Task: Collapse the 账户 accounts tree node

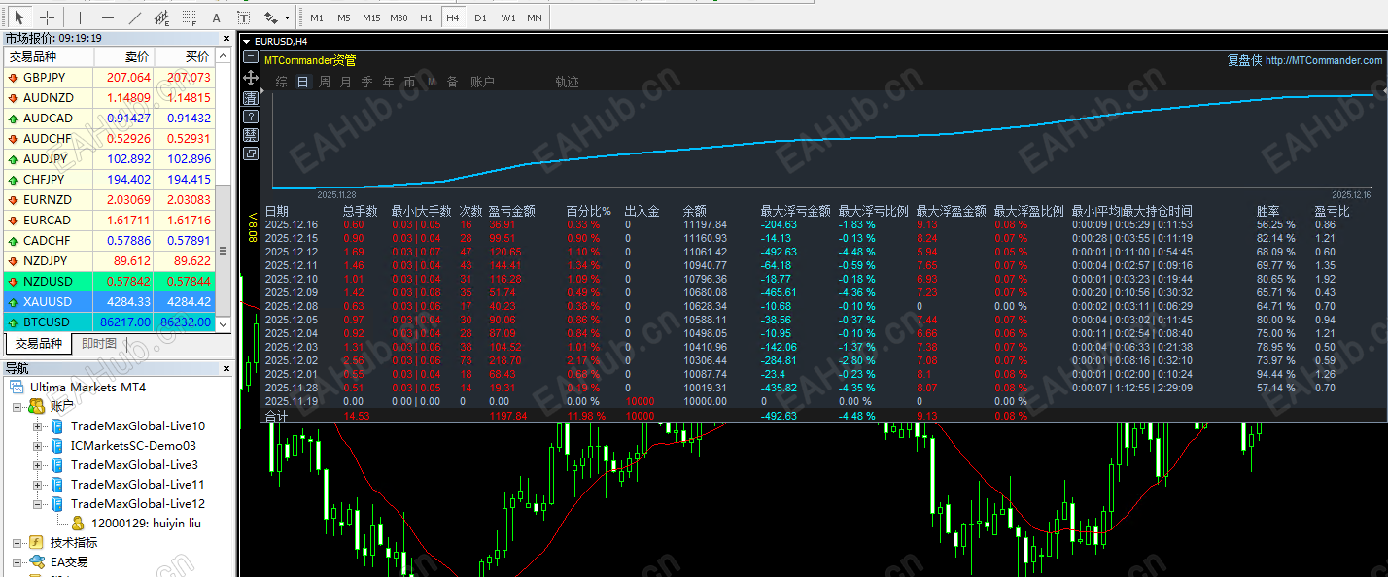Action: [17, 406]
